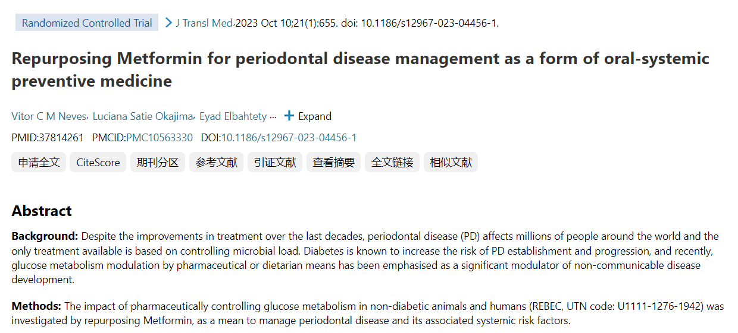
Task: Open the DOI 10.1186/s12967-023-04456-1 link
Action: pyautogui.click(x=289, y=138)
